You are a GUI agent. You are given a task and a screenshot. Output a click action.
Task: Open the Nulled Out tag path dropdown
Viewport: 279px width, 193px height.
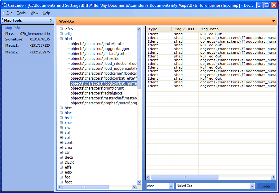[x=252, y=186]
